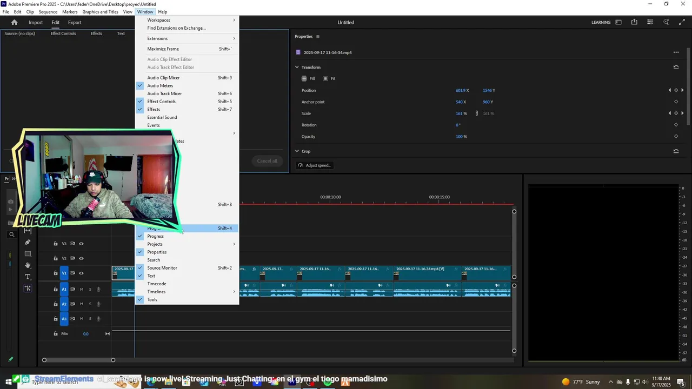Toggle lock on track V1
692x389 pixels.
pos(55,273)
